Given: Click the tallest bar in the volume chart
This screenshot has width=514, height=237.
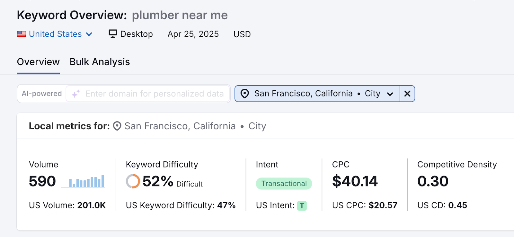Looking at the screenshot, I should 103,182.
